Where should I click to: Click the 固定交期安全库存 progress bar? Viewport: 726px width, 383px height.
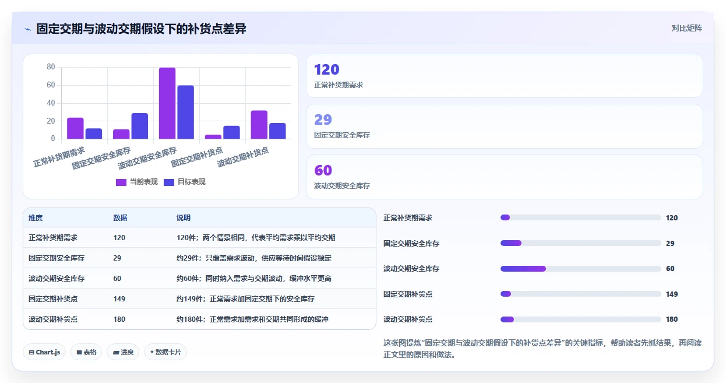pyautogui.click(x=580, y=243)
